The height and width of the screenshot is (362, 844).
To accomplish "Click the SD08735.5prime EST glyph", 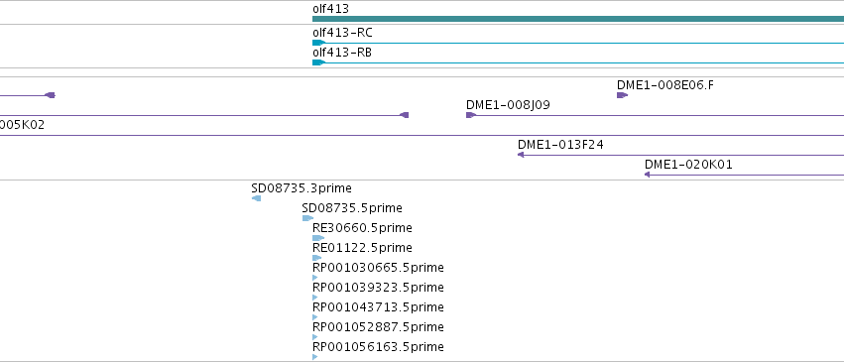I will [x=307, y=218].
